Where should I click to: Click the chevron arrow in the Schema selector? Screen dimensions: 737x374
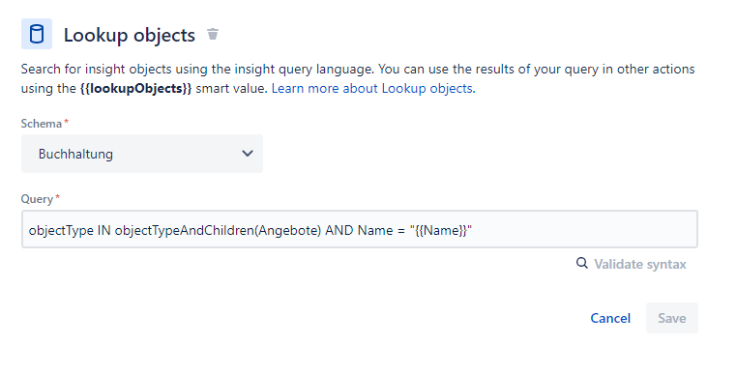tap(248, 153)
